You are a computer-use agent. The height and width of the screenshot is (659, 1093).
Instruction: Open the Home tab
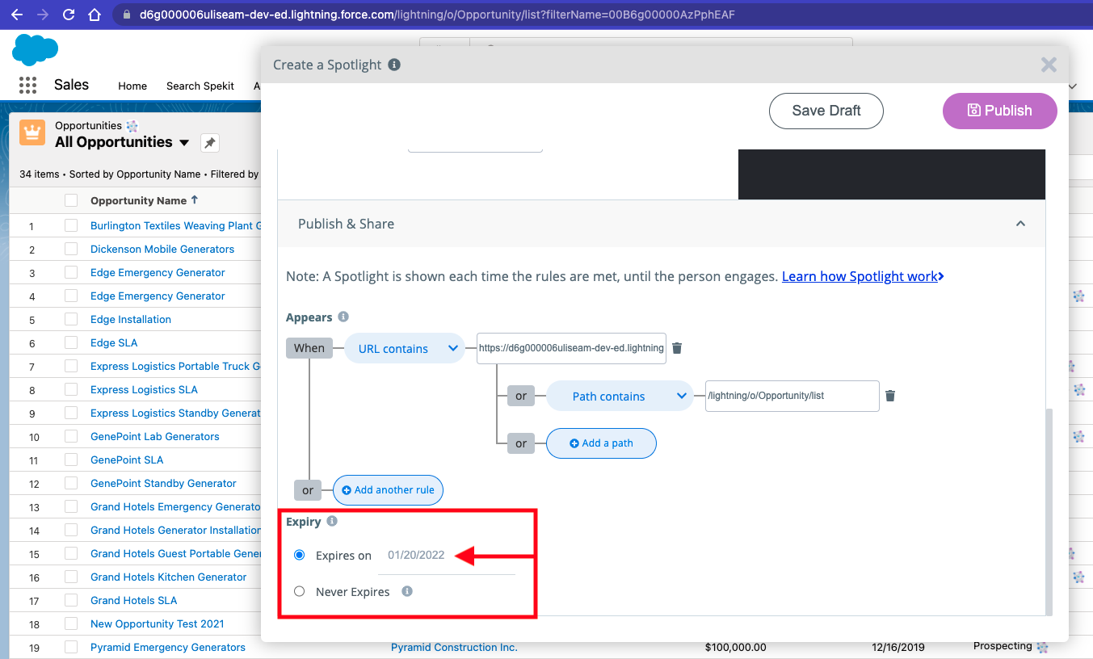click(x=132, y=86)
